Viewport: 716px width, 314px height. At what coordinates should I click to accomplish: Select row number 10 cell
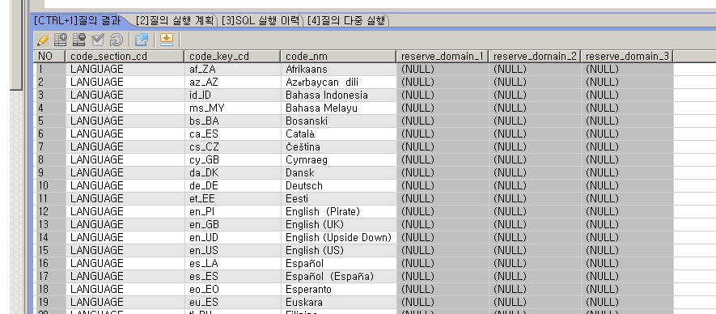tap(49, 185)
